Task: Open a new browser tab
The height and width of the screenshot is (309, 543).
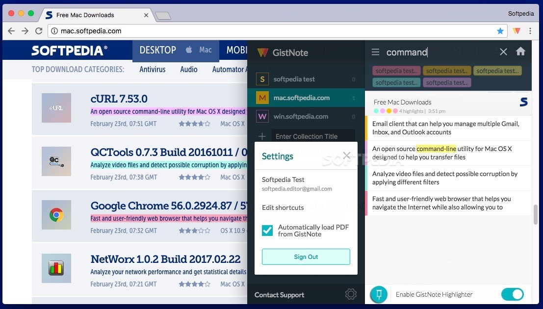Action: click(163, 16)
